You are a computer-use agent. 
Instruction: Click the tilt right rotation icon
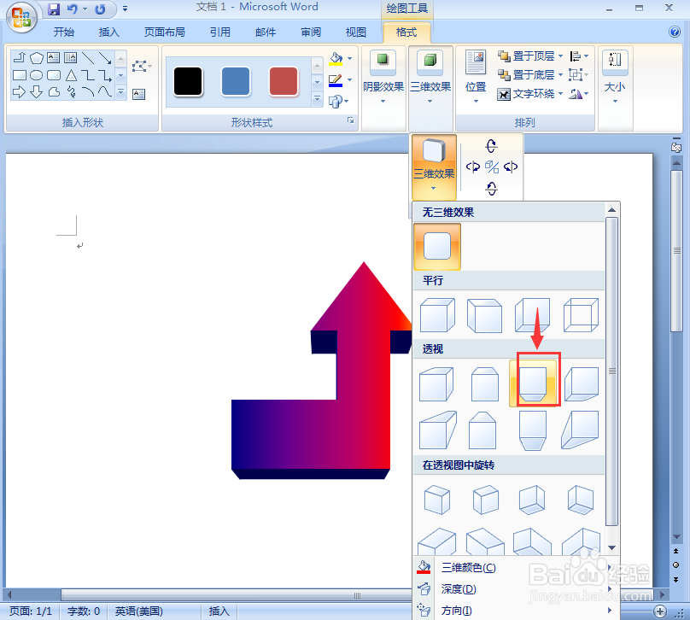511,167
